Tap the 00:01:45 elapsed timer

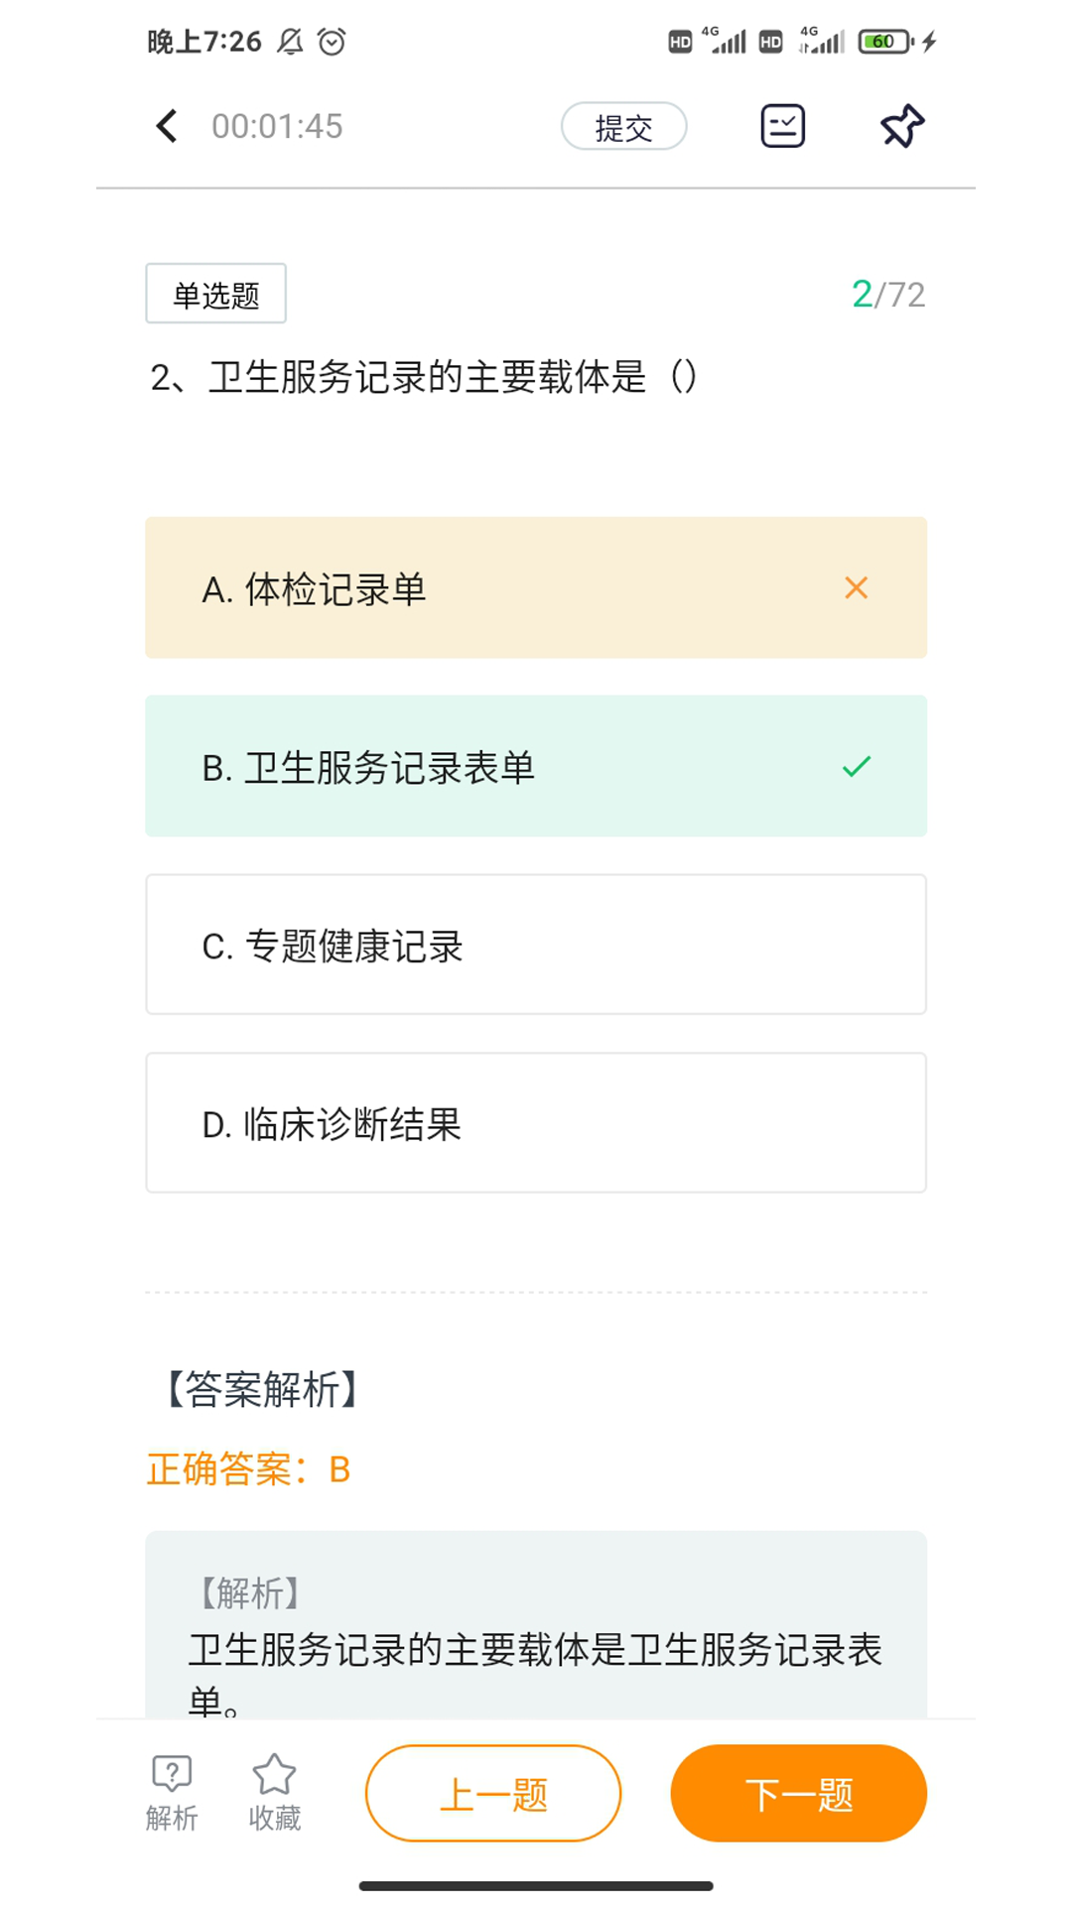tap(277, 127)
